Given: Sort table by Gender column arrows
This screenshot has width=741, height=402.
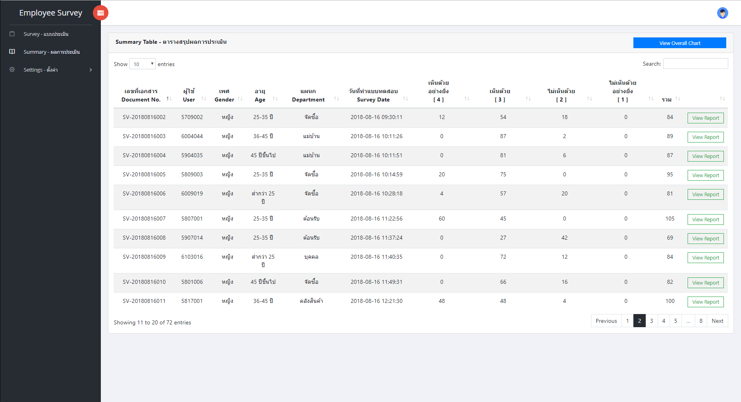Looking at the screenshot, I should point(240,99).
